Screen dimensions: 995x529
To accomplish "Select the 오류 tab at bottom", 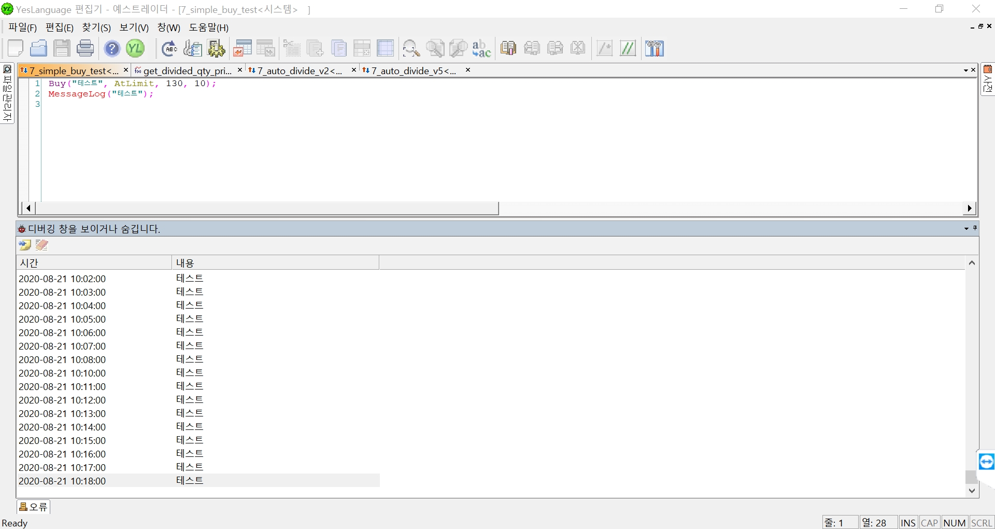I will 34,507.
